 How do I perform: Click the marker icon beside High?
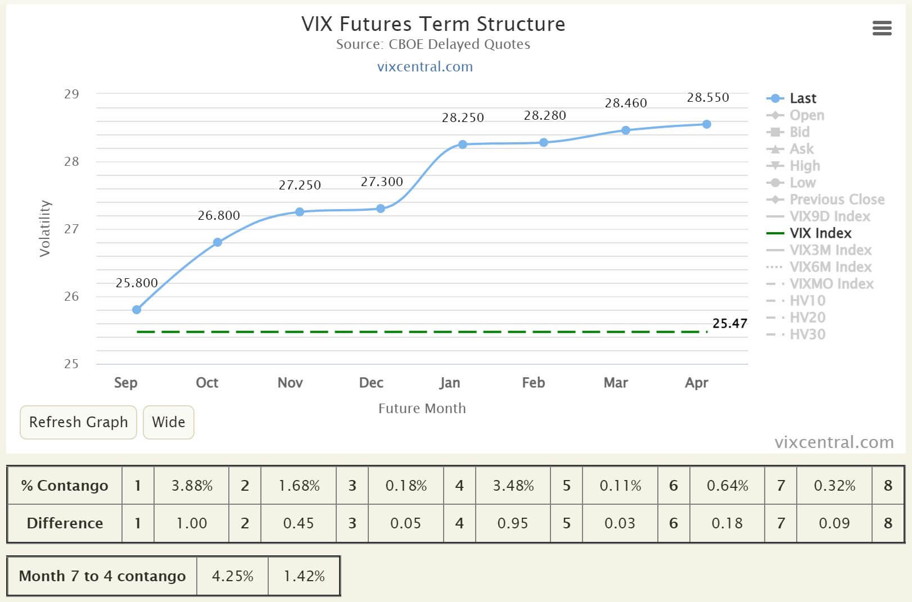click(x=775, y=166)
